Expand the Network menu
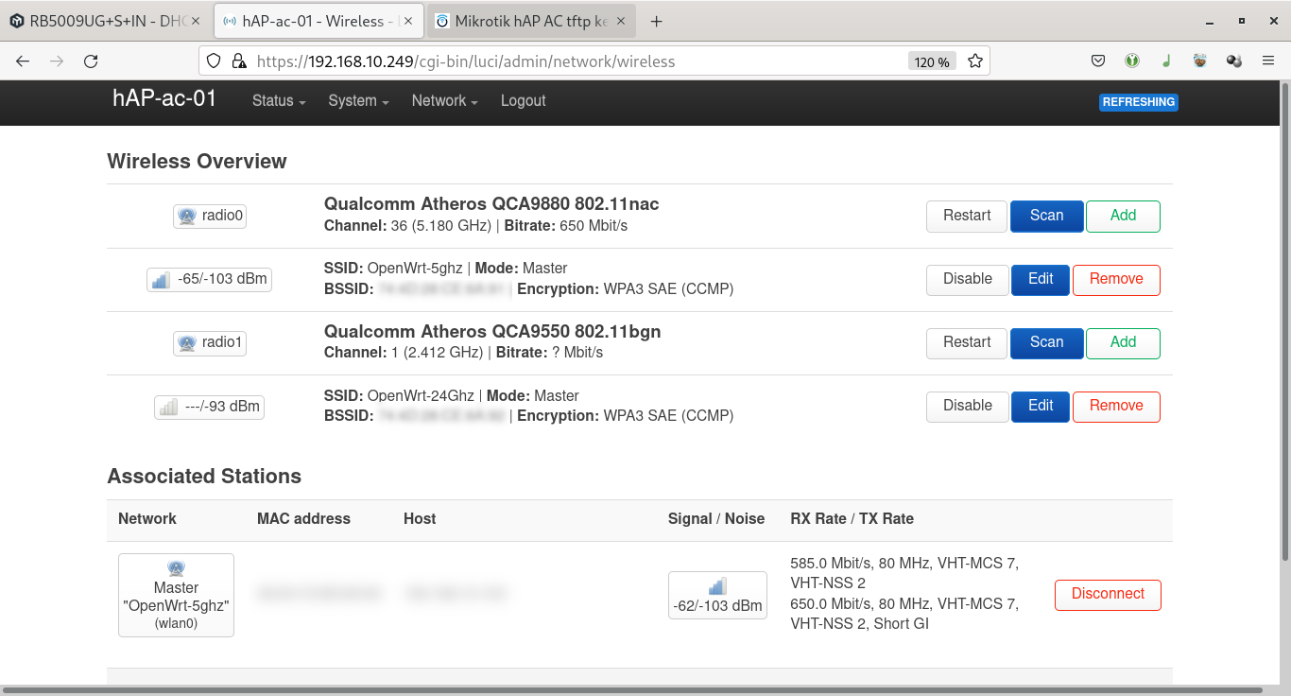Image resolution: width=1291 pixels, height=696 pixels. (x=444, y=101)
